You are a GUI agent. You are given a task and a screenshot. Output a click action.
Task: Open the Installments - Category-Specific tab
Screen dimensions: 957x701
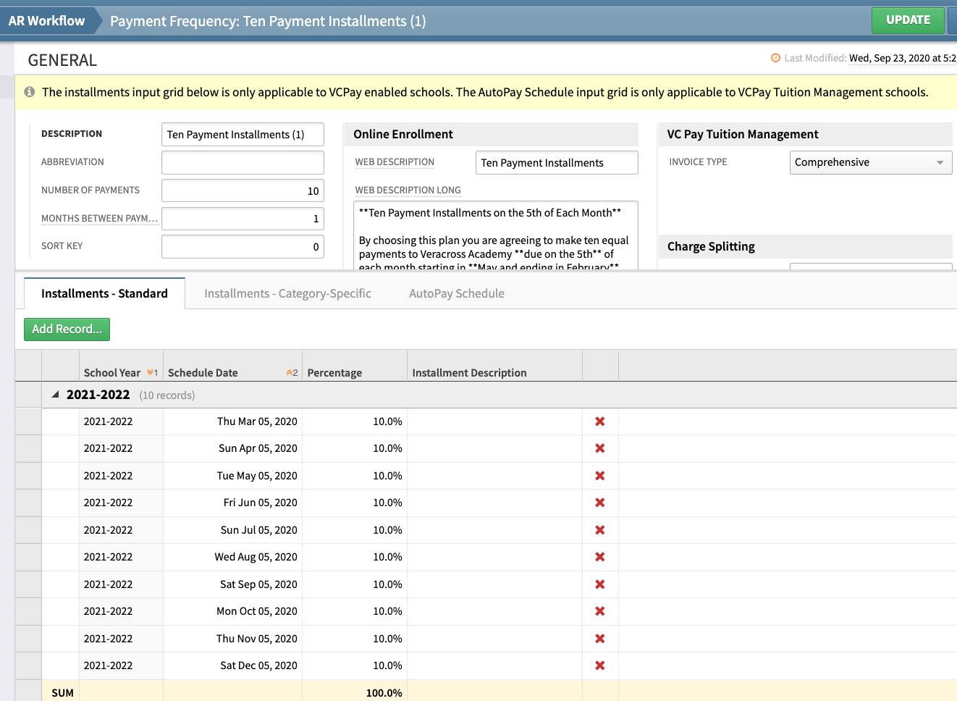[x=287, y=293]
